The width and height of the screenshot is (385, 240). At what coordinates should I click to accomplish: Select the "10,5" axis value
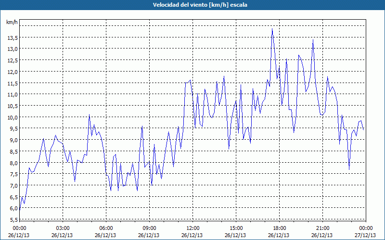click(13, 106)
